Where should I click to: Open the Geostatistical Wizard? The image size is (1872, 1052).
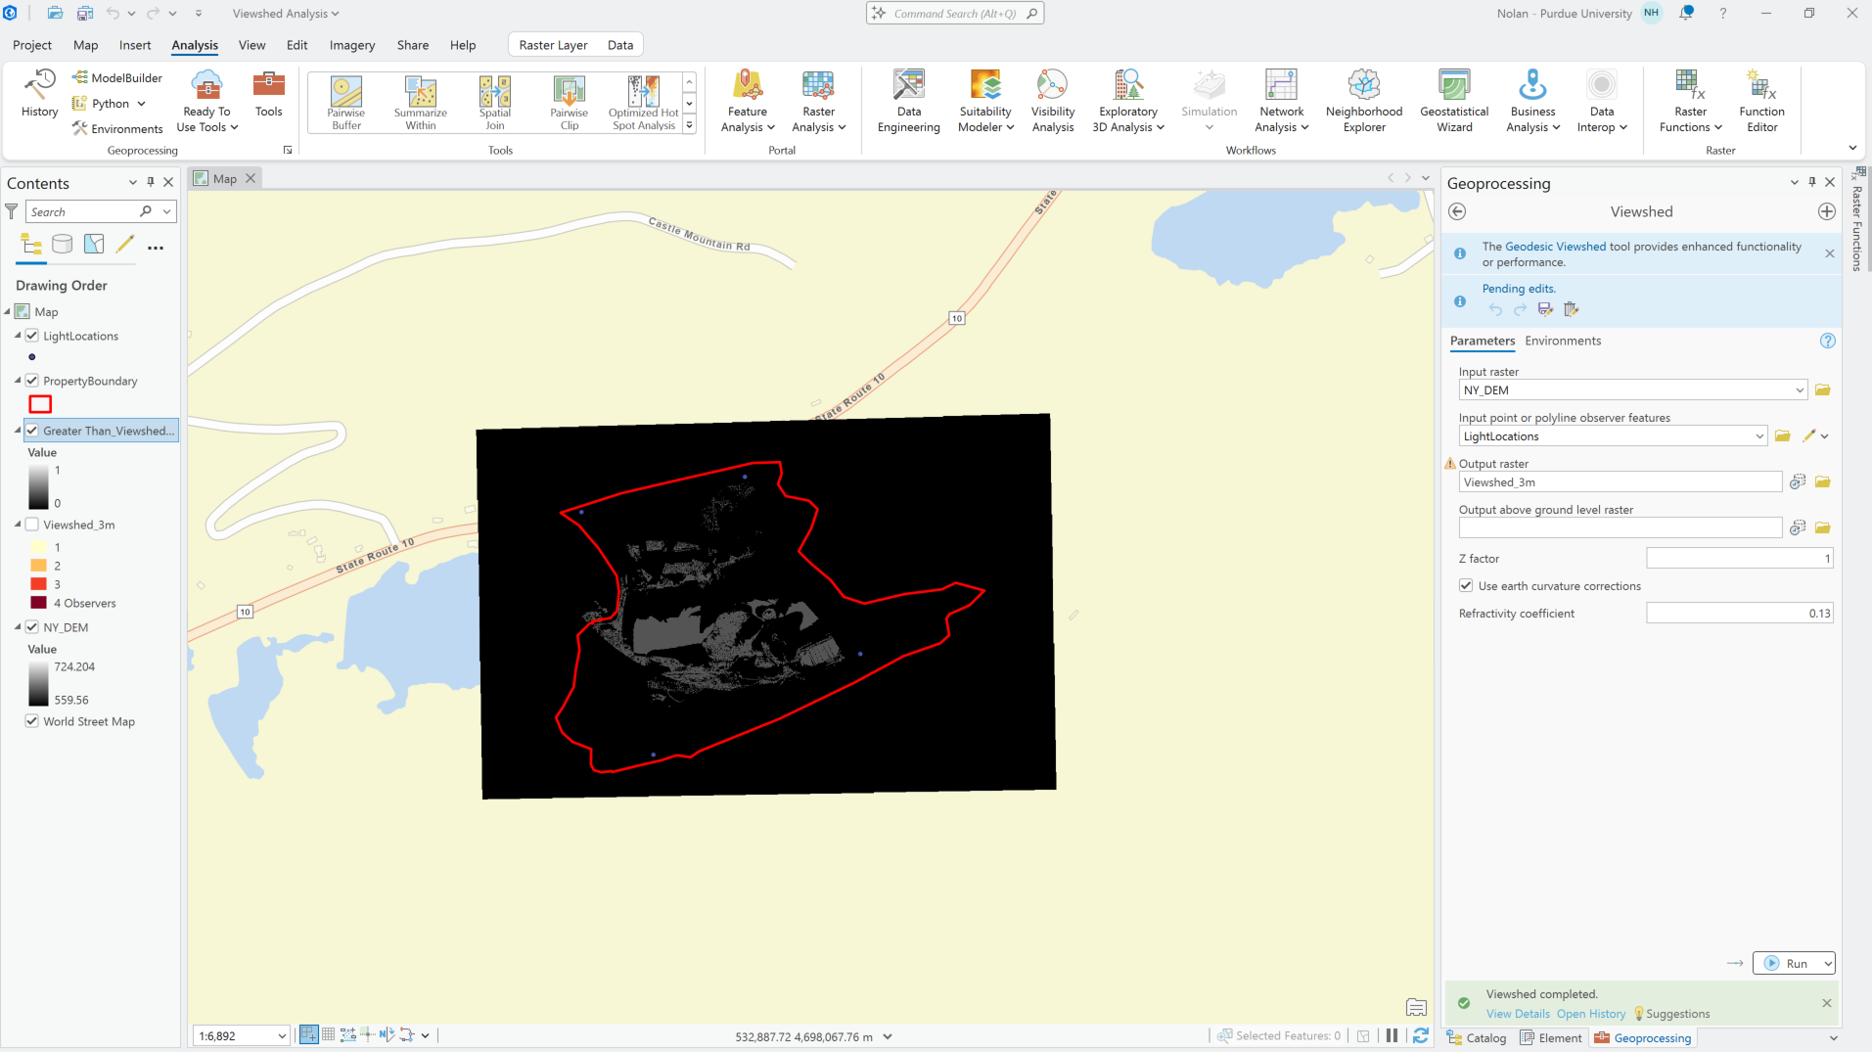[1454, 102]
